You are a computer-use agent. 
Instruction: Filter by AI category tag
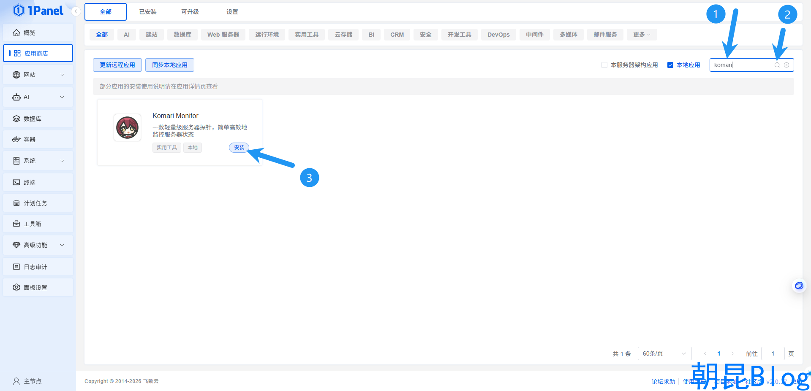pyautogui.click(x=127, y=35)
